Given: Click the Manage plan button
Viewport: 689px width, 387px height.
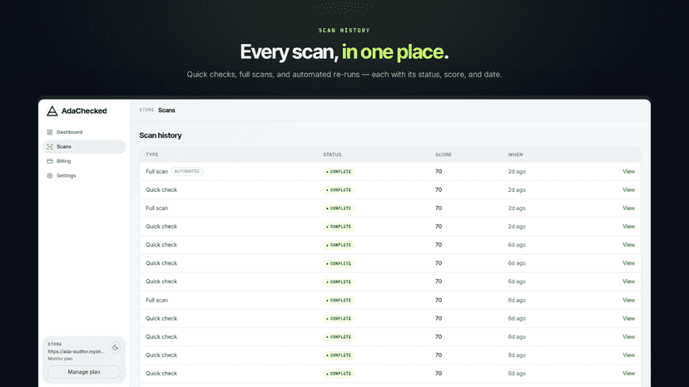Looking at the screenshot, I should [x=84, y=372].
